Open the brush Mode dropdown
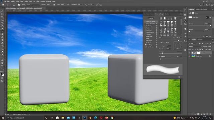The height and width of the screenshot is (120, 214). (x=33, y=5)
